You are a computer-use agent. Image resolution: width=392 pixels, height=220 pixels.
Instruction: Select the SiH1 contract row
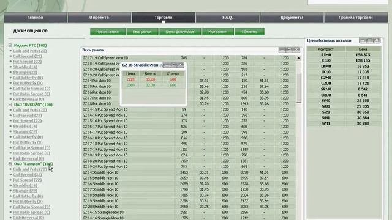click(344, 118)
